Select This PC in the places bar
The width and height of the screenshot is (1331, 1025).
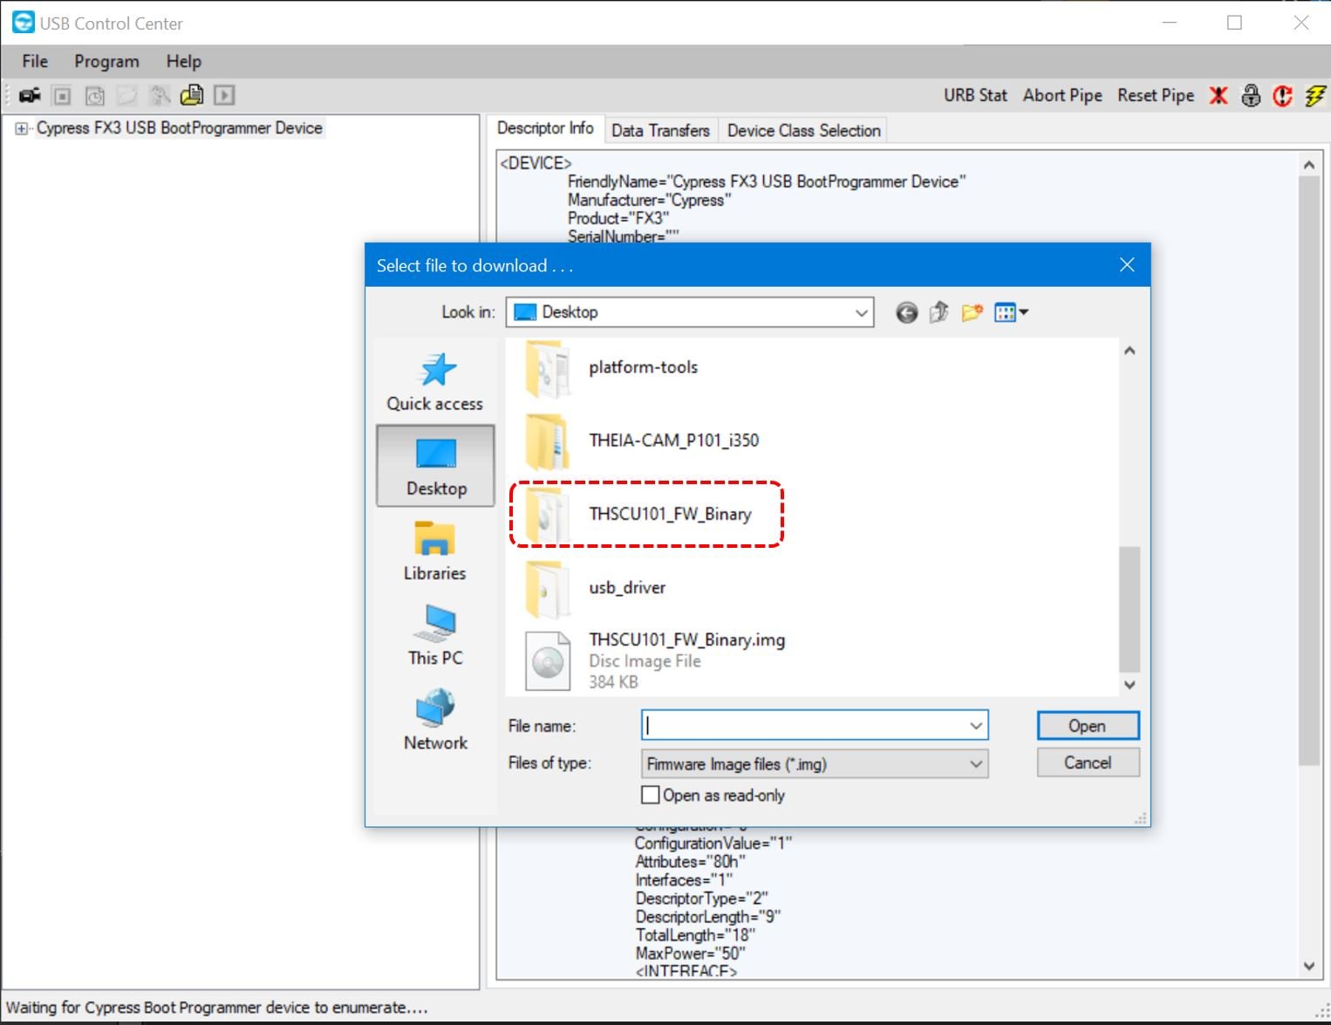pyautogui.click(x=435, y=636)
